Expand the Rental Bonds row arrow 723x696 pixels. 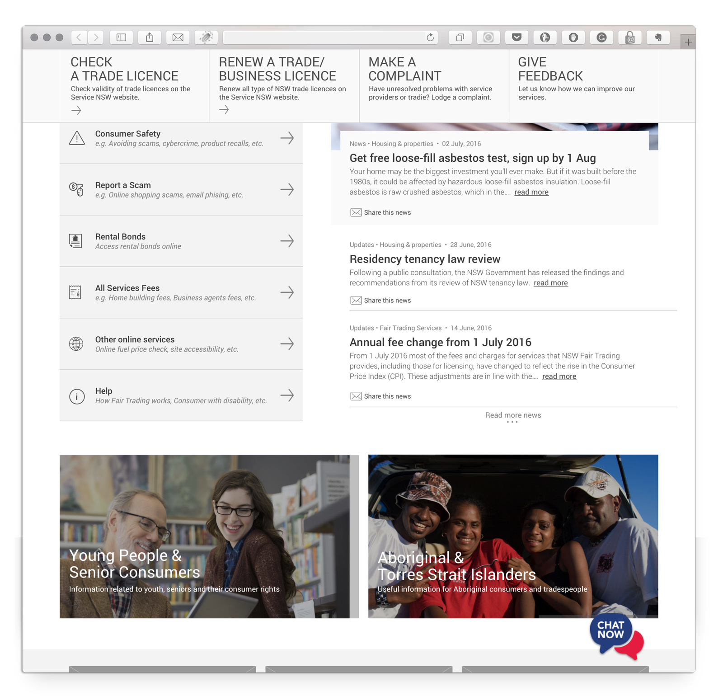287,241
